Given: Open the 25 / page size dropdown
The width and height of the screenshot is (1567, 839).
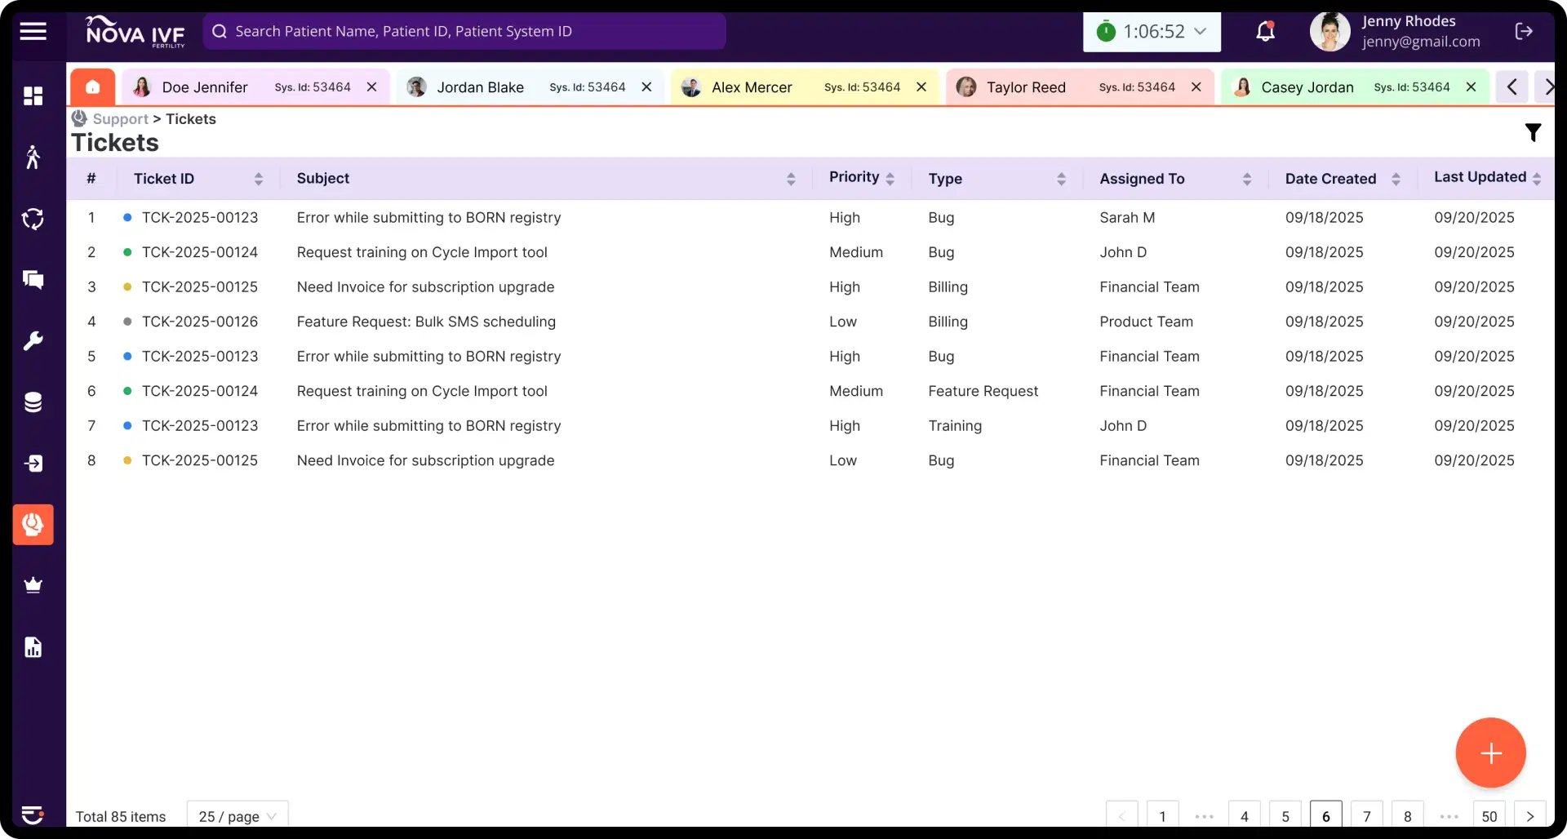Looking at the screenshot, I should point(237,816).
